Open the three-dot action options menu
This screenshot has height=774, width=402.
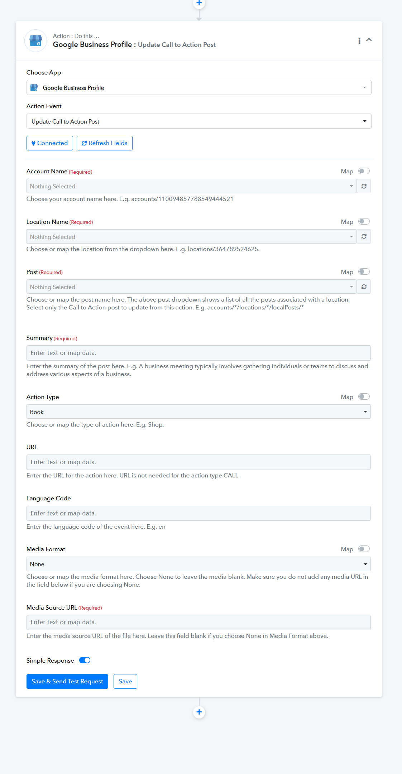coord(359,41)
